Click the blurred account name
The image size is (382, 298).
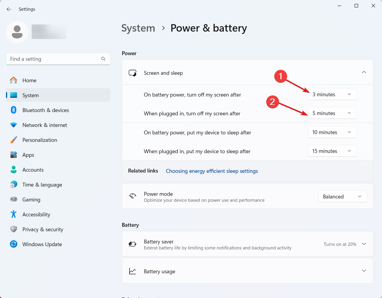pyautogui.click(x=49, y=32)
